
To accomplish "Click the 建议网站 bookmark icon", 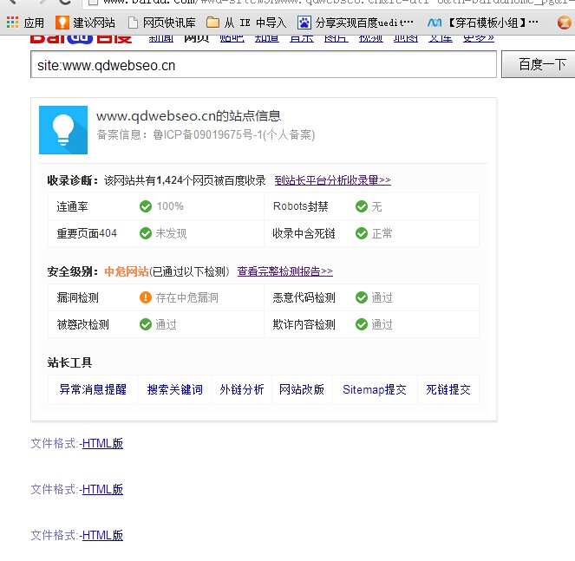I will [62, 23].
